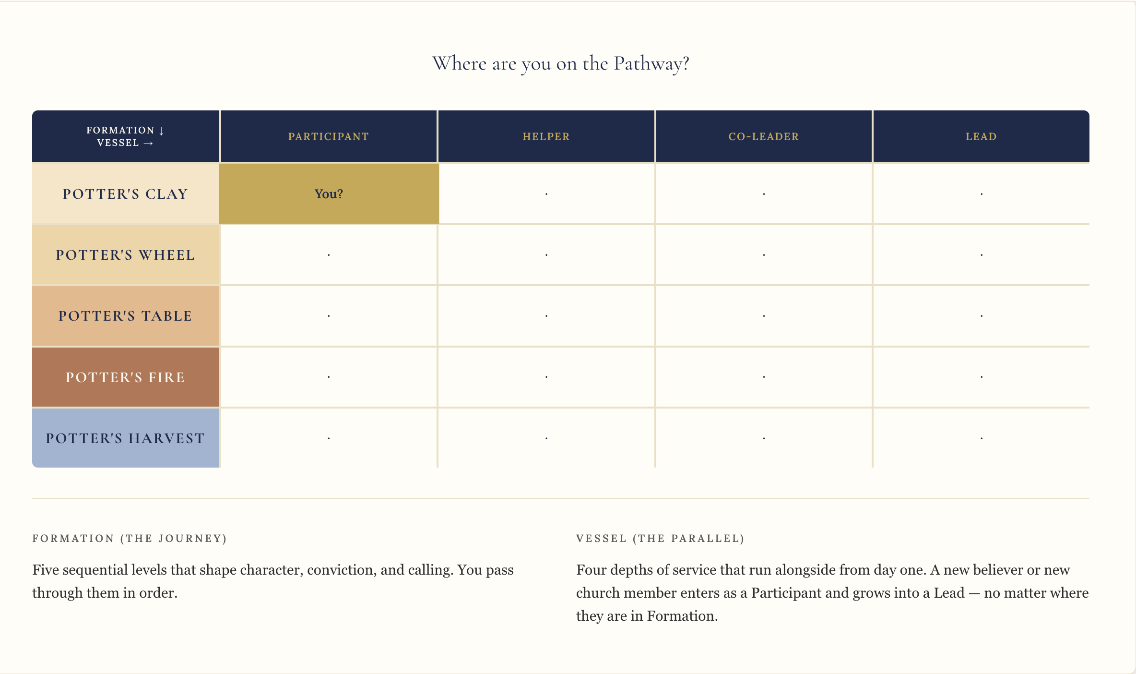The width and height of the screenshot is (1136, 674).
Task: Pick the Potter's Fire Helper cell
Action: tap(546, 377)
